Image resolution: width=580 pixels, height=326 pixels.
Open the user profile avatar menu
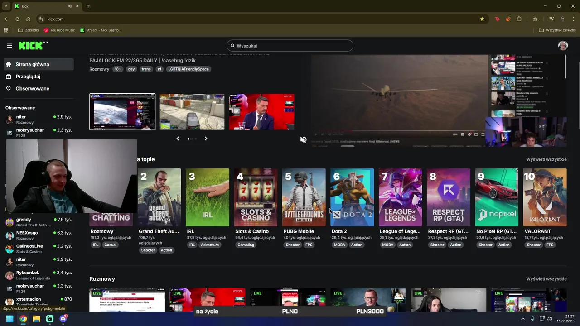(563, 46)
